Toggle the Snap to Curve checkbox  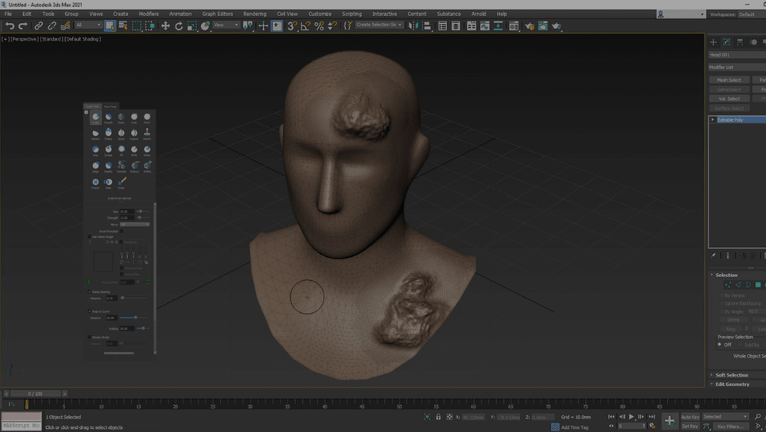pos(89,312)
